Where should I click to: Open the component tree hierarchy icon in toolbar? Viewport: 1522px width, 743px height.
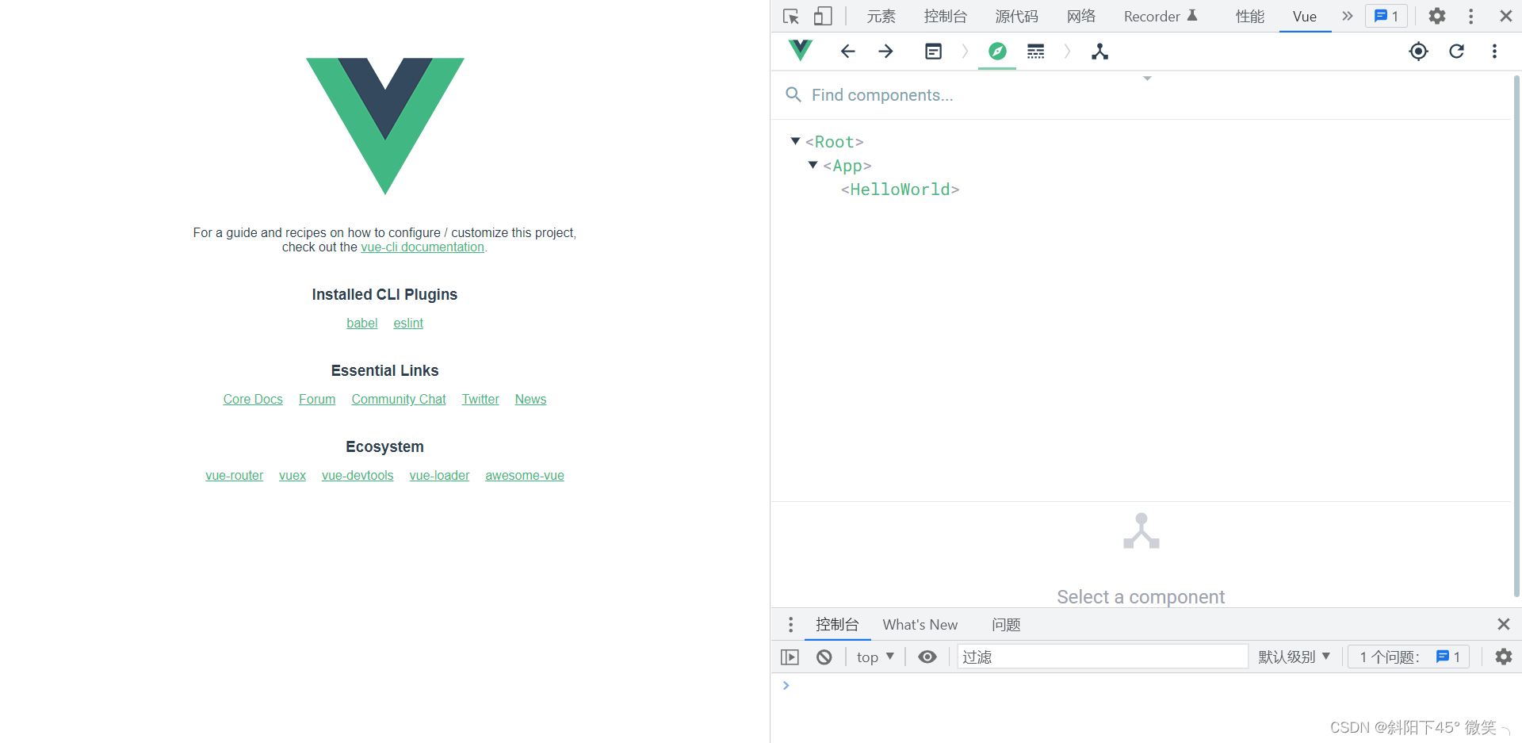[x=1099, y=52]
